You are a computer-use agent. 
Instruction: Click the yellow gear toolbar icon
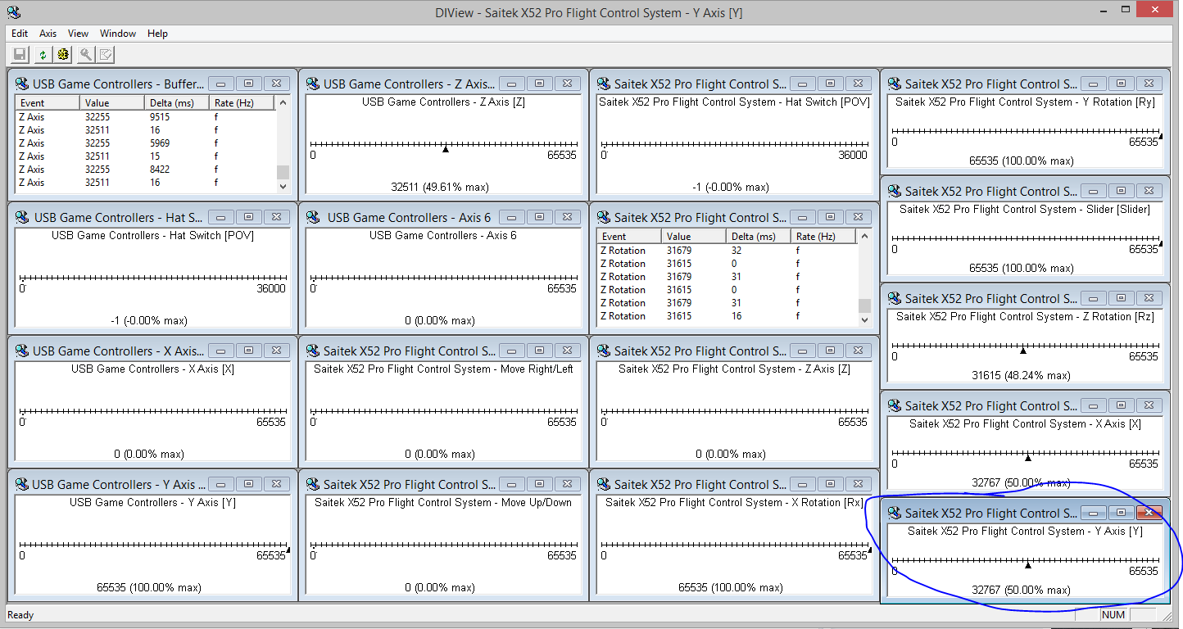pyautogui.click(x=63, y=55)
